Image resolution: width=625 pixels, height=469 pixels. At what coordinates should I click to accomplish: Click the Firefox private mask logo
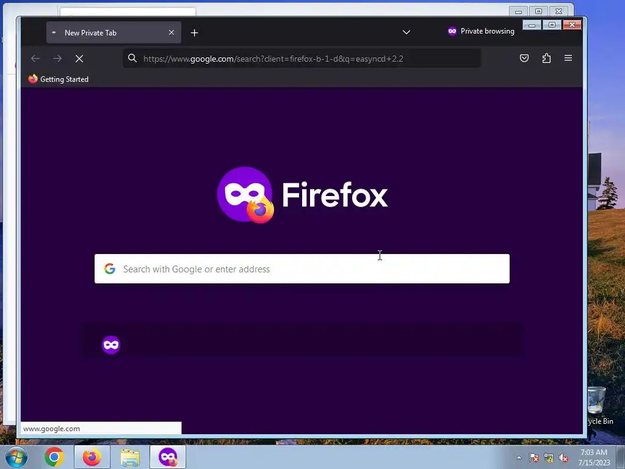[245, 195]
